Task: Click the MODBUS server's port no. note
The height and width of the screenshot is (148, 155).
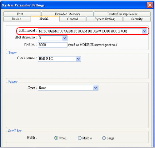Action: click(93, 45)
